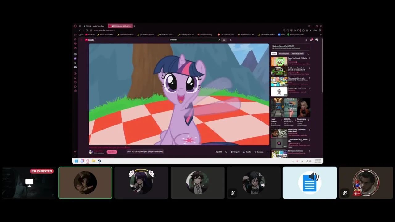Select the Anime Music Video filter chip
Image resolution: width=395 pixels, height=222 pixels.
click(297, 54)
